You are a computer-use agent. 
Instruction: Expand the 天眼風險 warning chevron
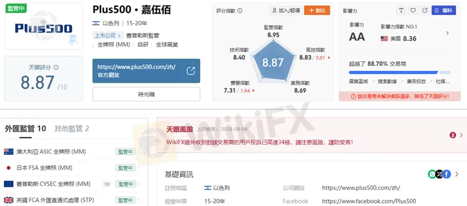point(461,135)
